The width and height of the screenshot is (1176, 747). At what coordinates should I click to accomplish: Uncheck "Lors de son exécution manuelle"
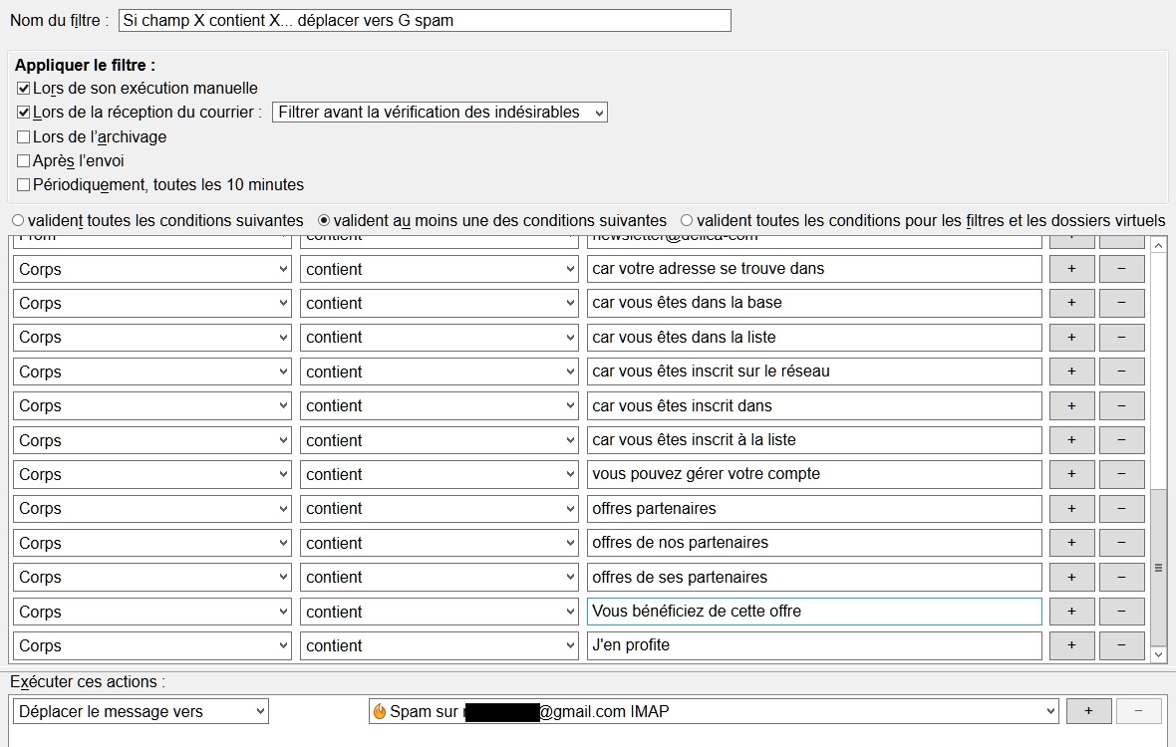22,88
